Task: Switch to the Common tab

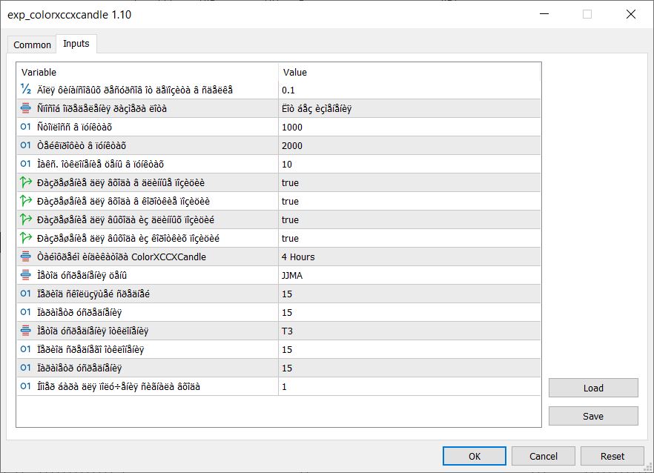Action: pyautogui.click(x=33, y=44)
